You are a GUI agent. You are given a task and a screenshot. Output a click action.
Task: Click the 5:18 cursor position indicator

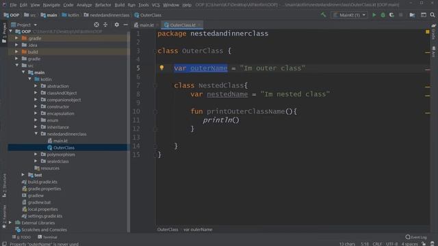[x=365, y=244]
